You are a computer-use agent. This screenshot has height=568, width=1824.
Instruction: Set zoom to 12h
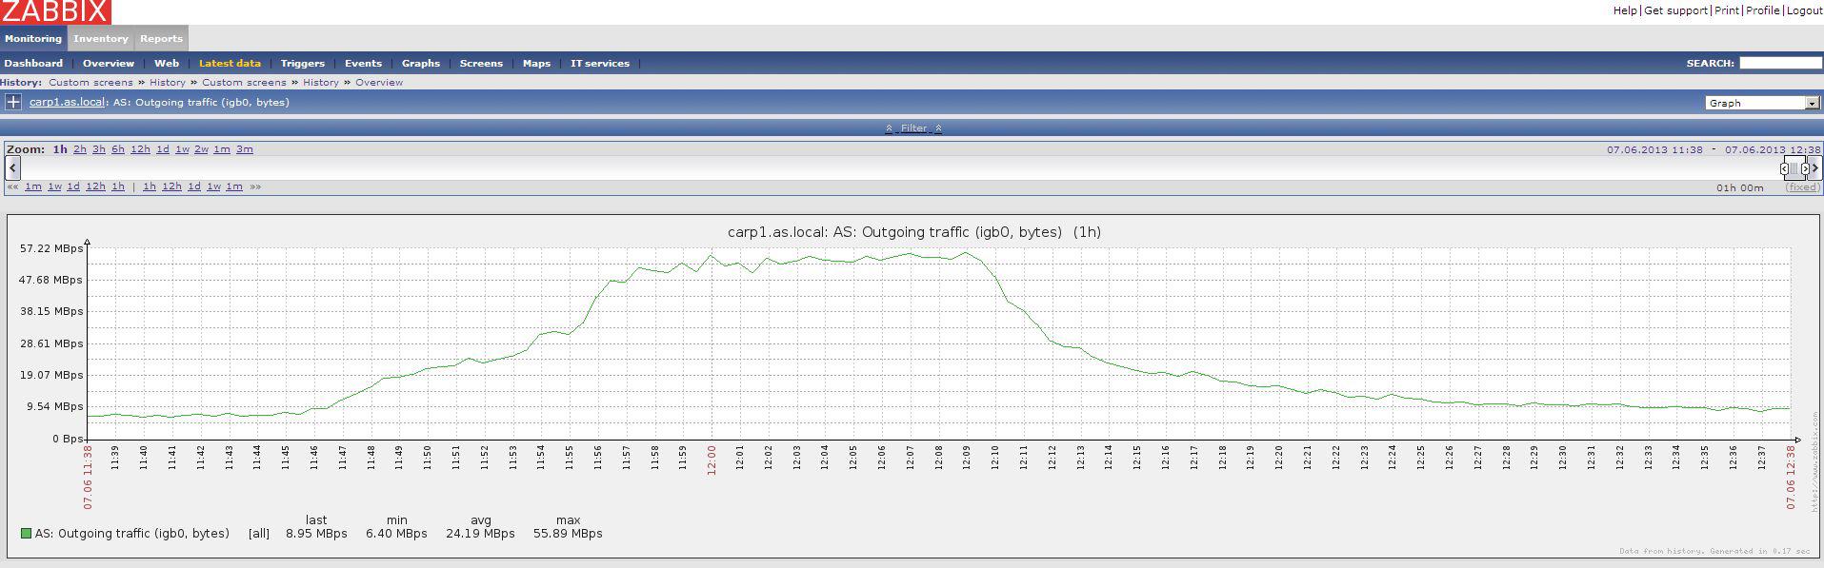point(140,149)
